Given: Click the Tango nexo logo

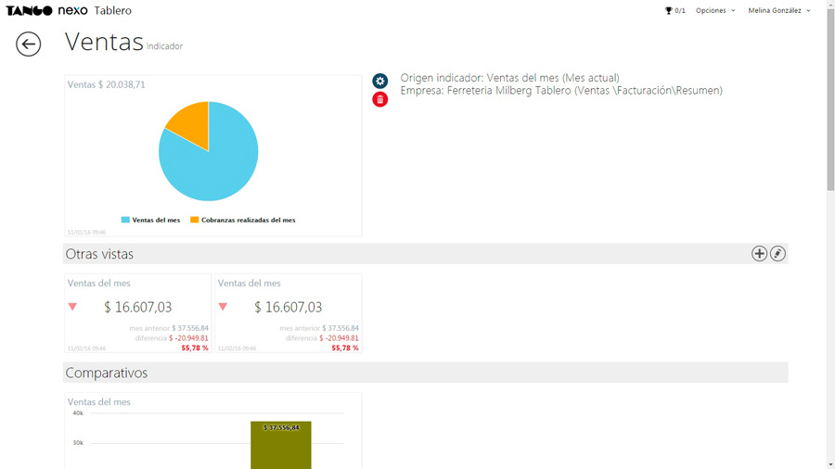Looking at the screenshot, I should [x=47, y=10].
